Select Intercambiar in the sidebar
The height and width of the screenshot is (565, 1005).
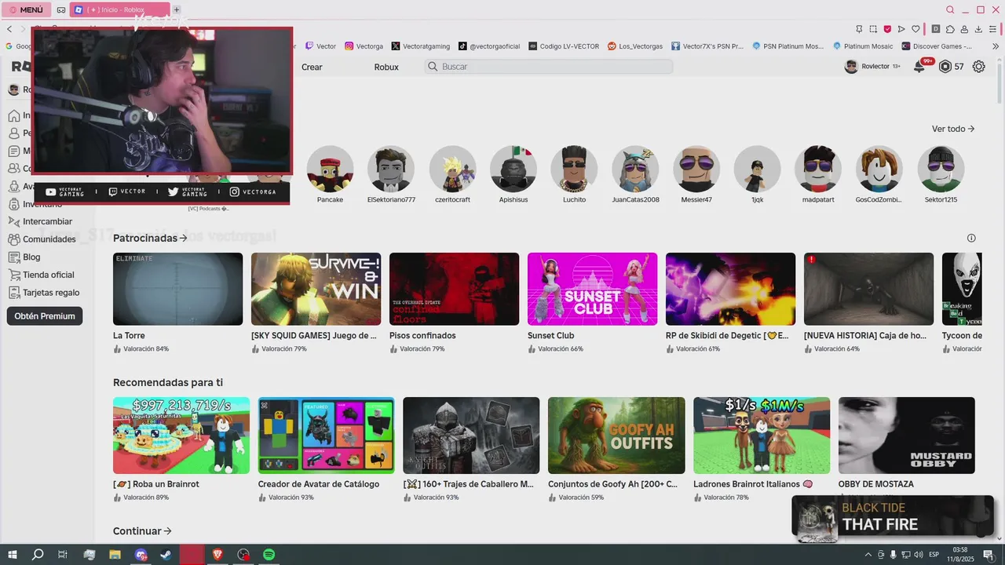[39, 221]
